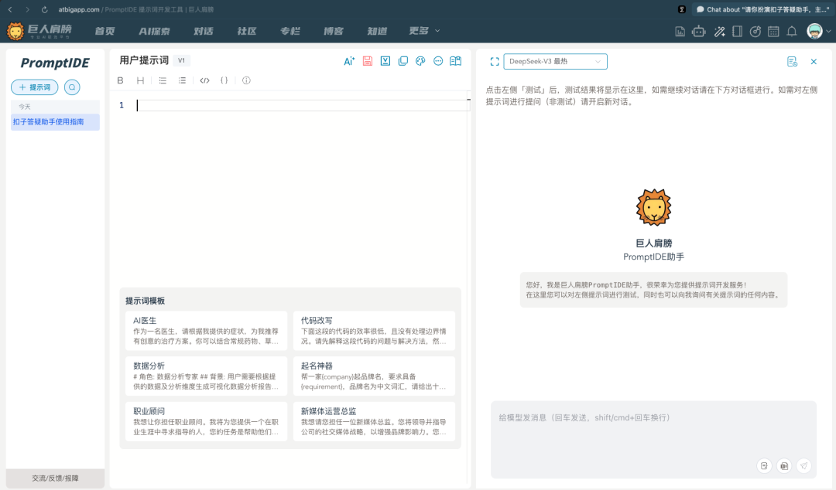
Task: Click the + 提示词 new prompt button
Action: (x=35, y=87)
